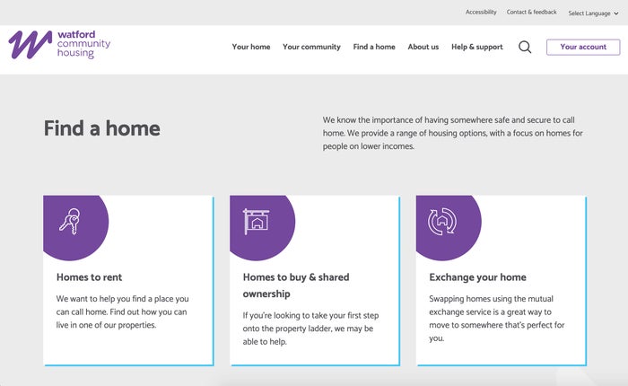Image resolution: width=628 pixels, height=386 pixels.
Task: Open Homes to buy & shared ownership
Action: 296,285
